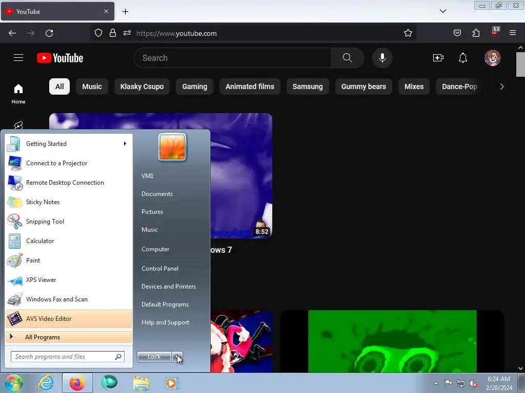
Task: Select the Gummy bears chip
Action: [x=364, y=86]
